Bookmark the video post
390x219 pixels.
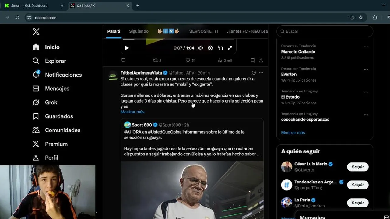(252, 60)
